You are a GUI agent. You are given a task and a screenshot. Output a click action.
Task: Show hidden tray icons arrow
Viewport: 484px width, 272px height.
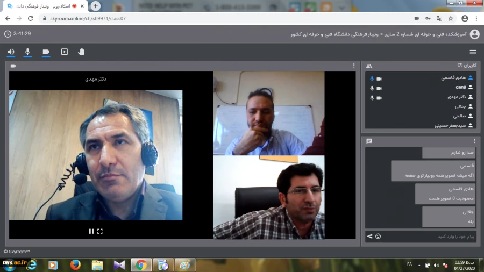click(x=419, y=265)
